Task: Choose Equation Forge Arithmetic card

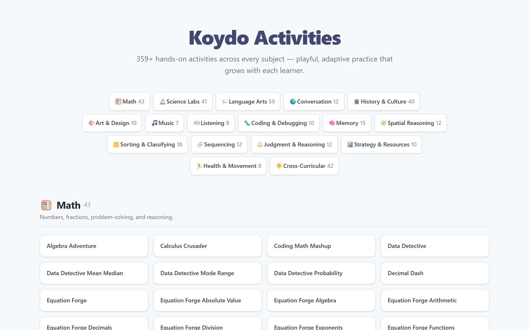Action: (x=435, y=300)
